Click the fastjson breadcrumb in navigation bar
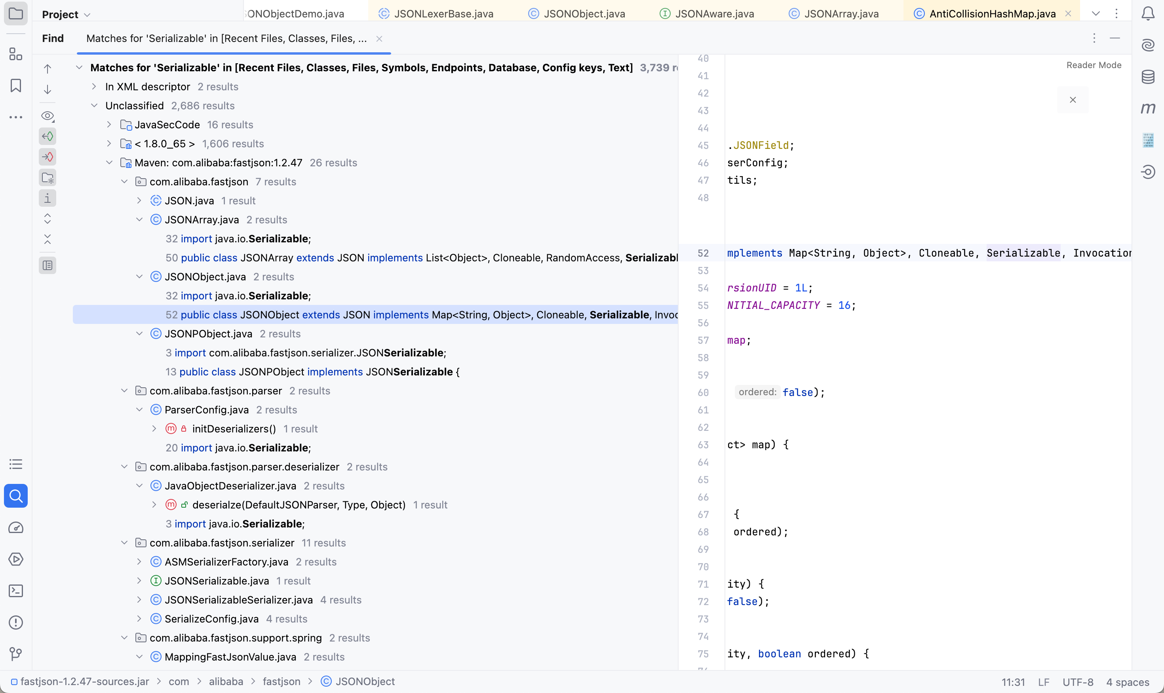1164x693 pixels. pyautogui.click(x=281, y=682)
